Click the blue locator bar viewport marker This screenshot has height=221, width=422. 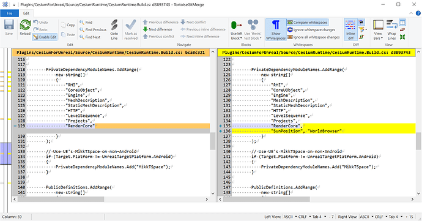click(x=6, y=154)
